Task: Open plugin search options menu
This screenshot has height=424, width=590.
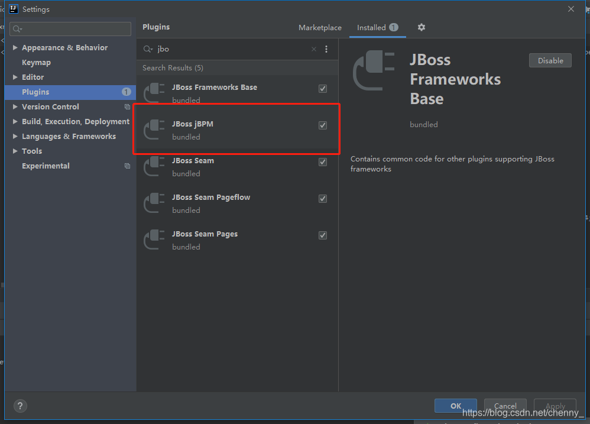Action: coord(326,49)
